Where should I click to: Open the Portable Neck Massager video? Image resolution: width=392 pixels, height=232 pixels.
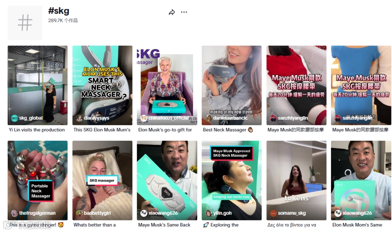tap(37, 180)
